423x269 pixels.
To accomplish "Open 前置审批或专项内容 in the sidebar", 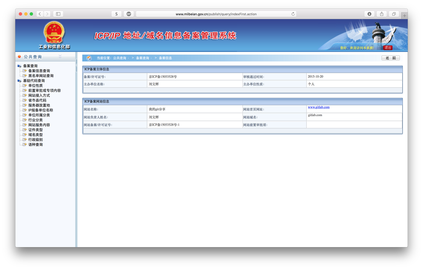I will (x=44, y=91).
